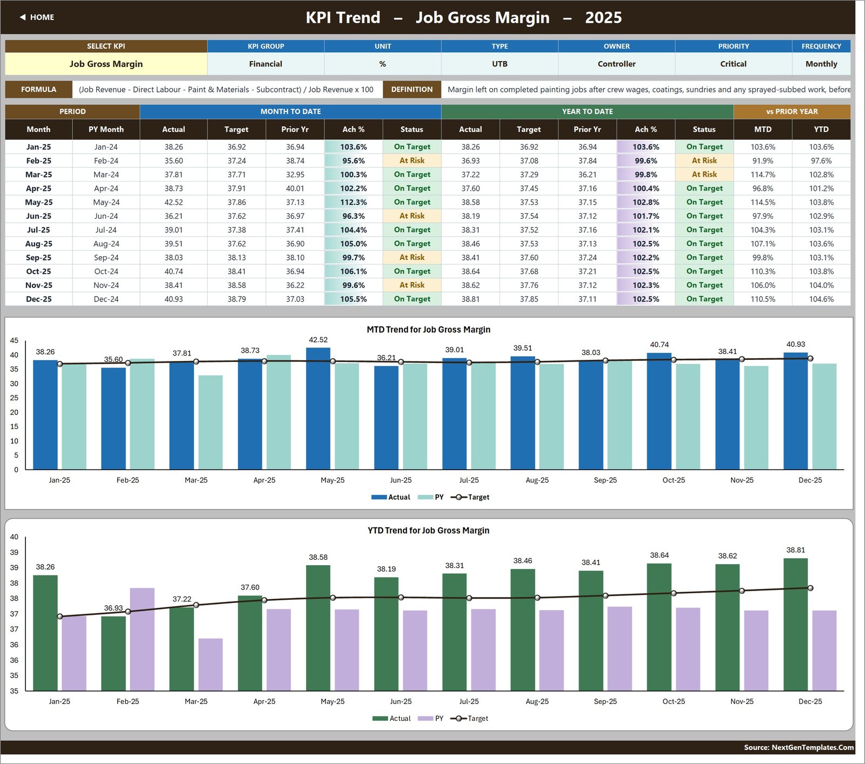865x764 pixels.
Task: Click the Actual legend swatch in MTD chart
Action: (x=379, y=497)
